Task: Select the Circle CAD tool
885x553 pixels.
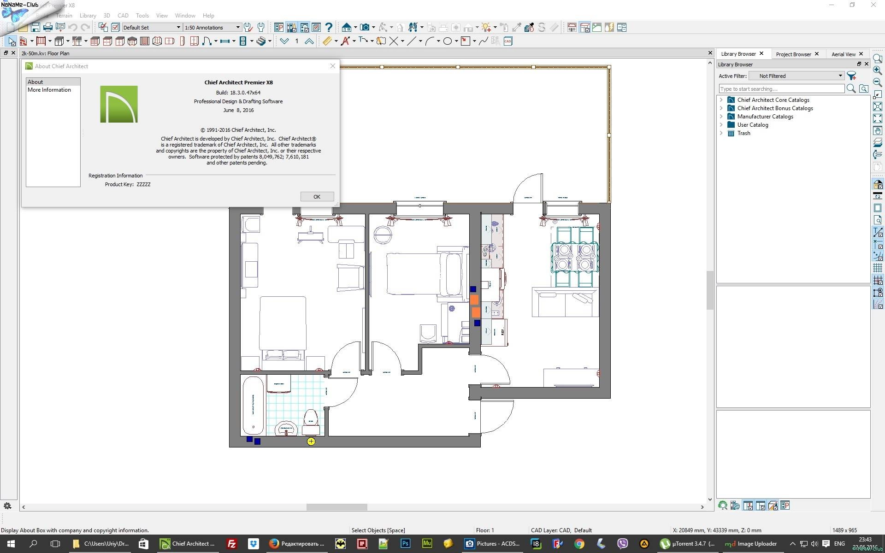Action: coord(447,41)
